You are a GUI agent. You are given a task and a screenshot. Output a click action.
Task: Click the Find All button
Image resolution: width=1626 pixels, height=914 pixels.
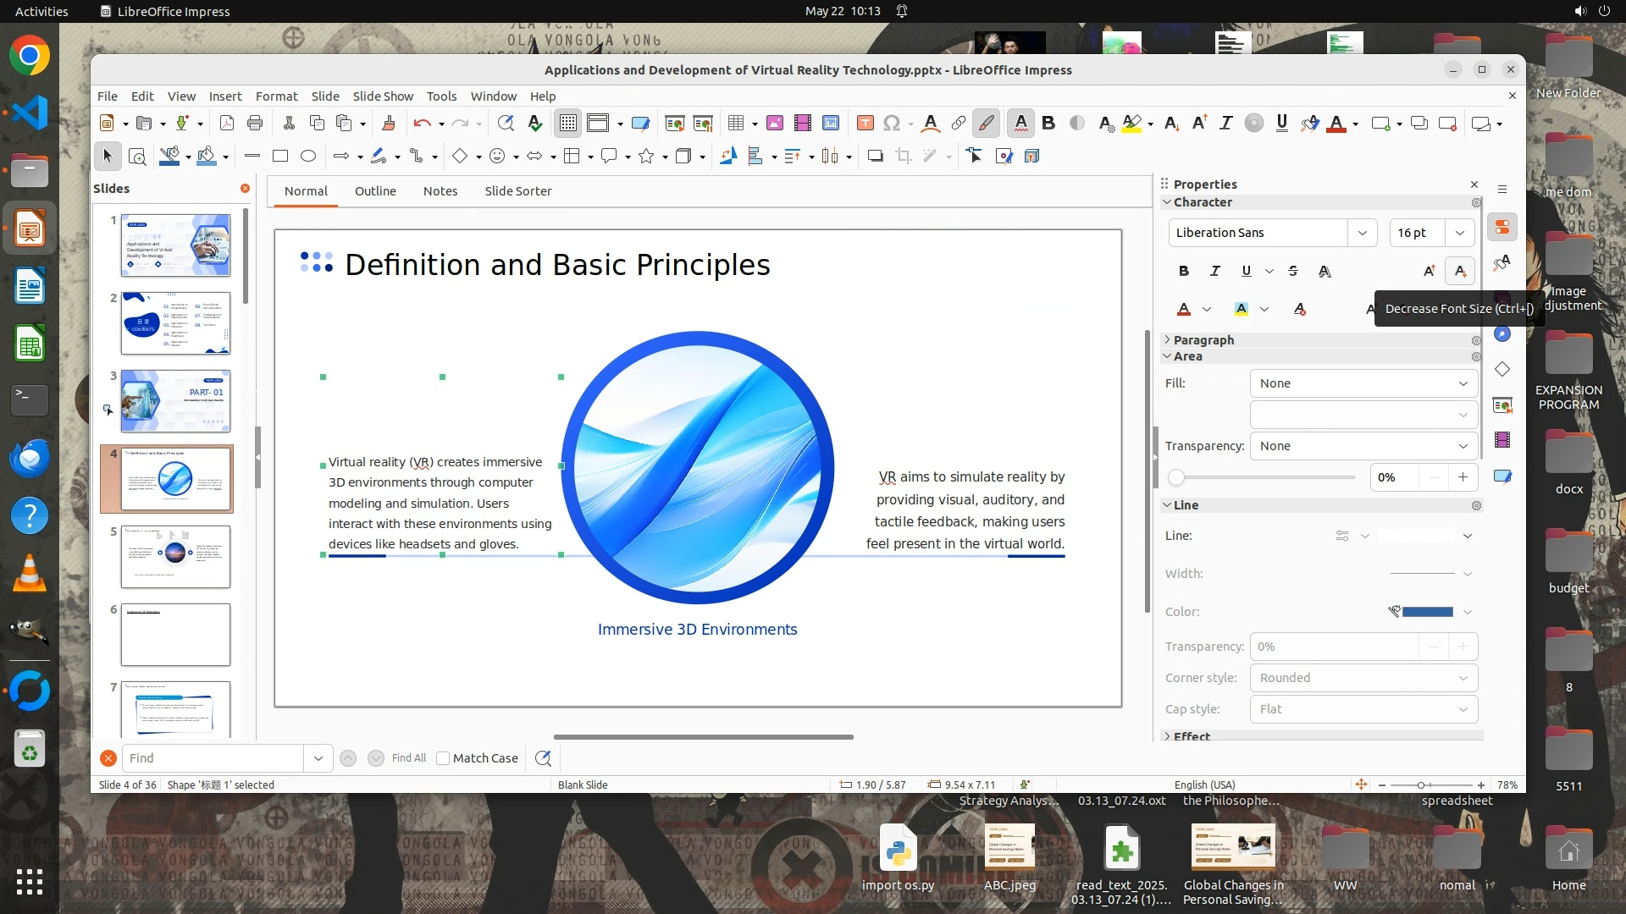[409, 758]
